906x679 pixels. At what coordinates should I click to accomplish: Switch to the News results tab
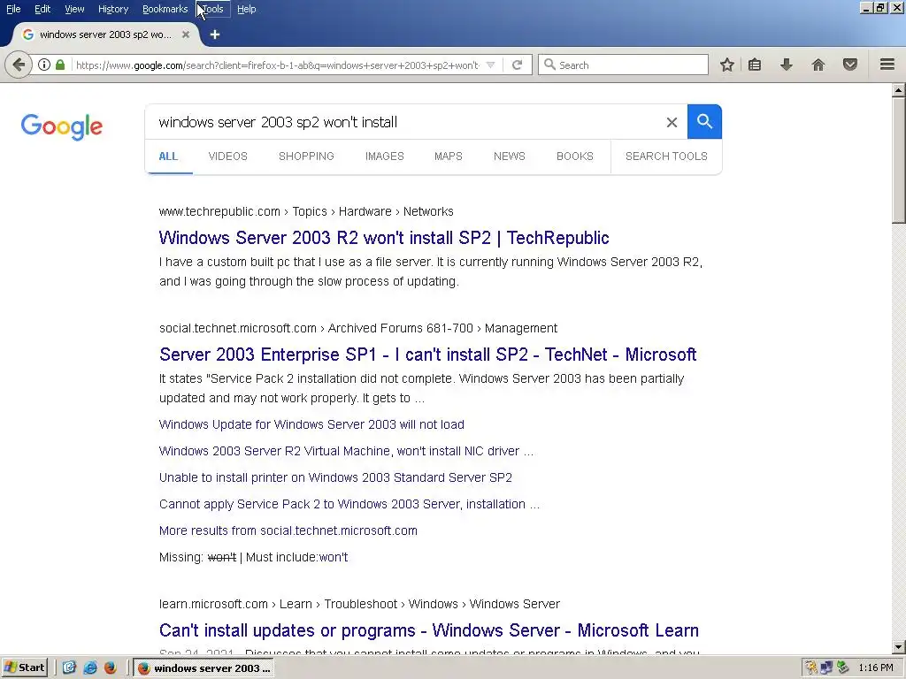coord(509,156)
